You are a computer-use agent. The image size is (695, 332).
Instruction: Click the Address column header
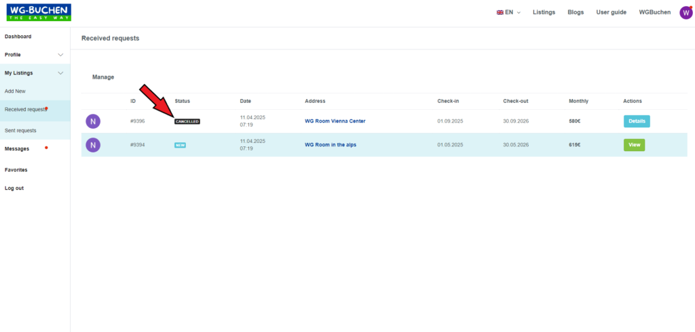coord(315,101)
